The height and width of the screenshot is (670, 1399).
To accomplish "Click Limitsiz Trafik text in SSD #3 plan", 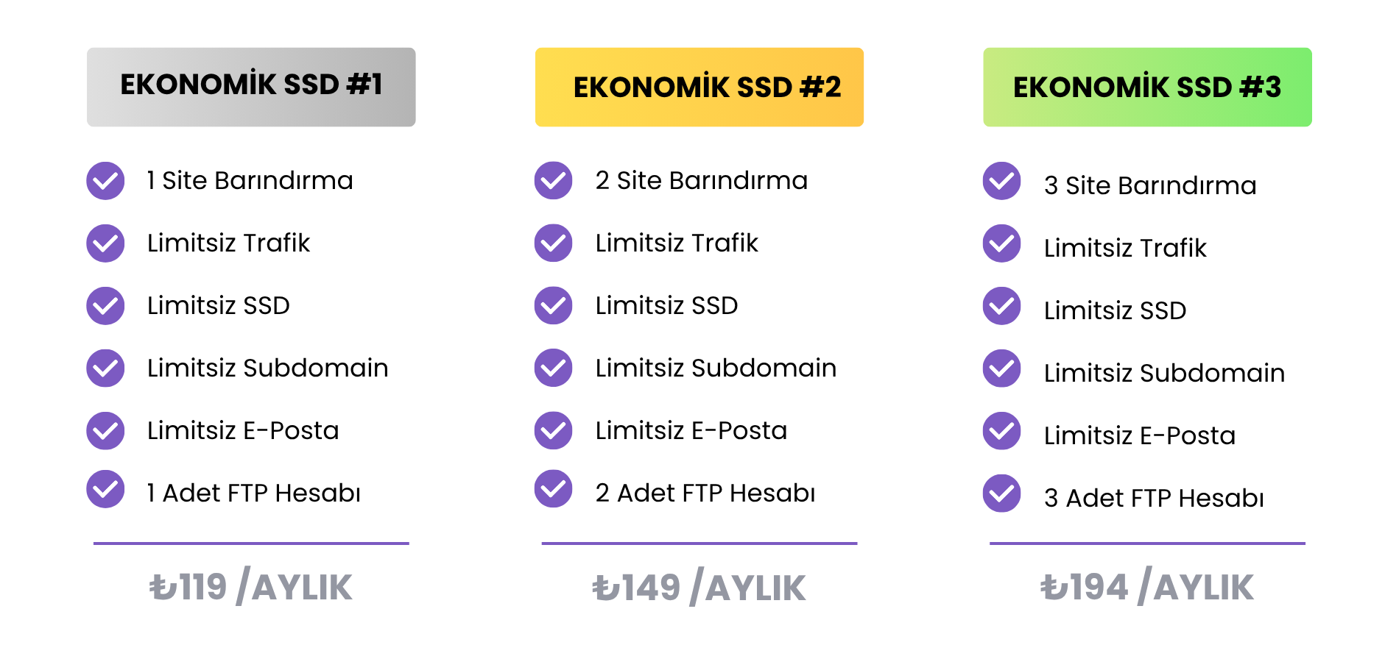I will pyautogui.click(x=1125, y=248).
